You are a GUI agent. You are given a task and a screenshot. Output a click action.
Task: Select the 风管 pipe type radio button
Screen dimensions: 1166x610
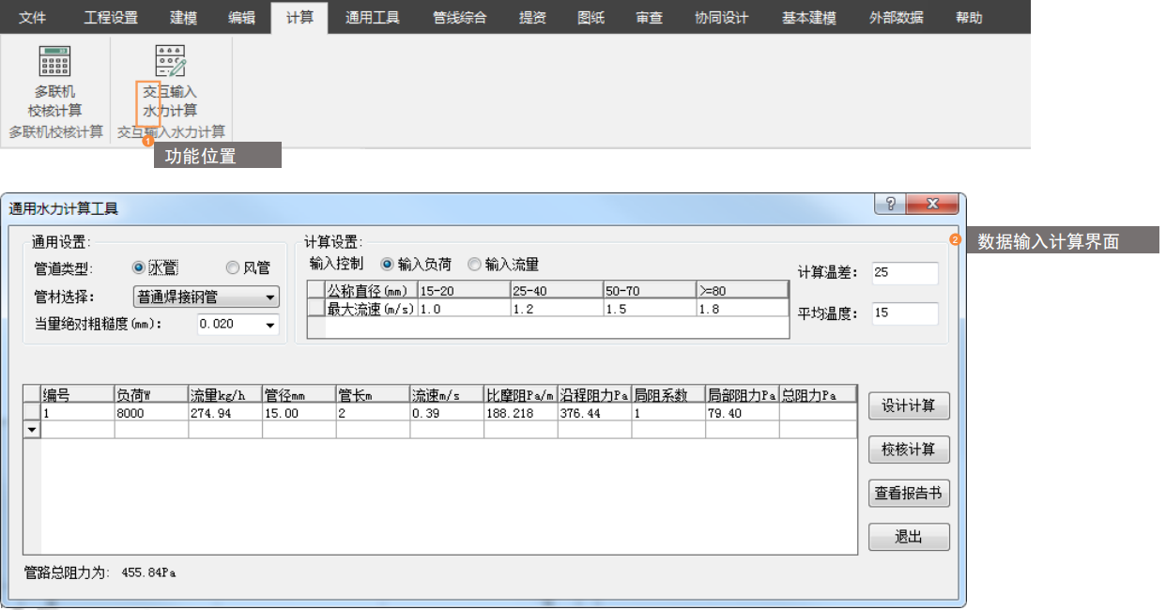[x=232, y=268]
